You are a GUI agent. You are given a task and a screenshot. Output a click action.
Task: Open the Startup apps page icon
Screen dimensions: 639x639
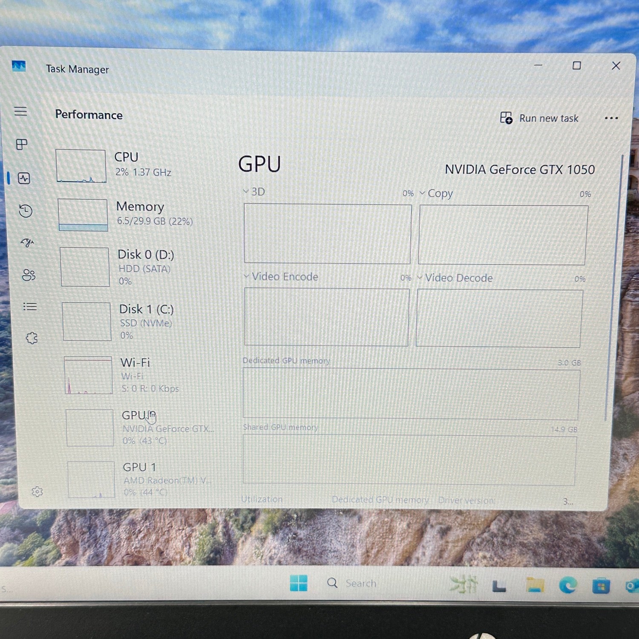pyautogui.click(x=27, y=243)
